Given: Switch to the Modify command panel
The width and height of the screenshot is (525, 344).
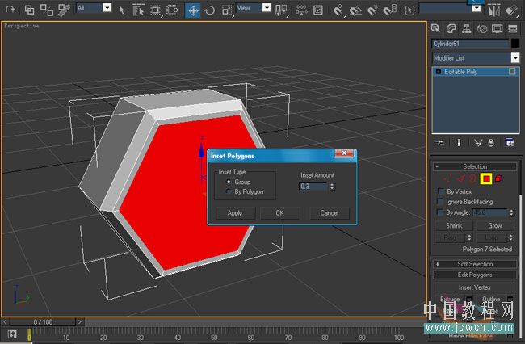Looking at the screenshot, I should 451,29.
